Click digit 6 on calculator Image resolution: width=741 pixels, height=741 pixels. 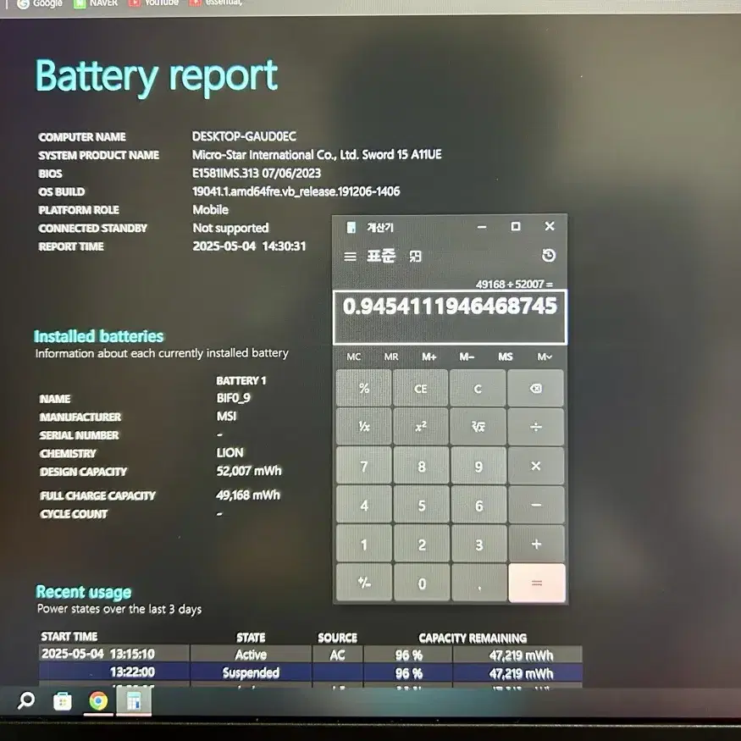[x=478, y=506]
